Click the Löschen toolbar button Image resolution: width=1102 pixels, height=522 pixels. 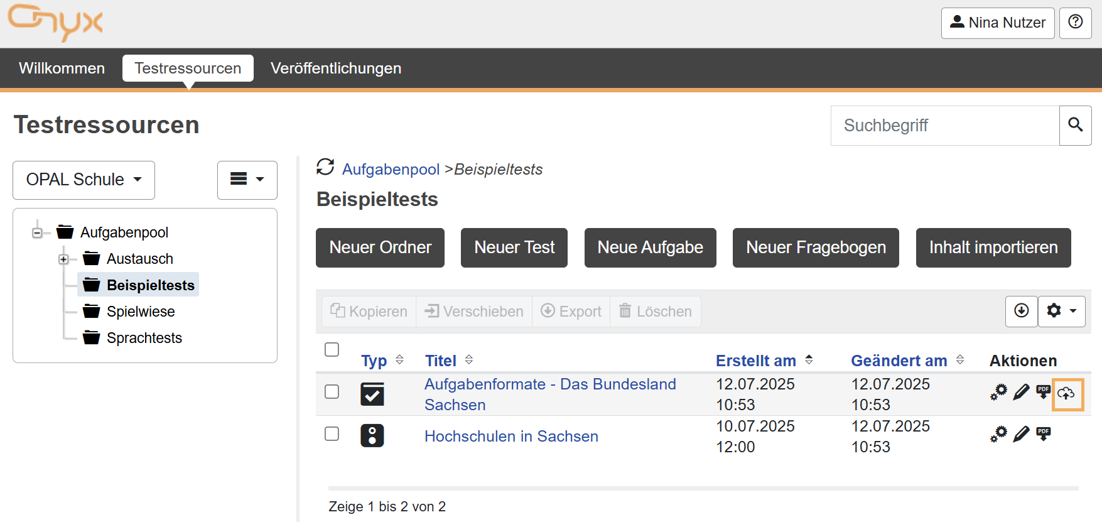pos(656,312)
